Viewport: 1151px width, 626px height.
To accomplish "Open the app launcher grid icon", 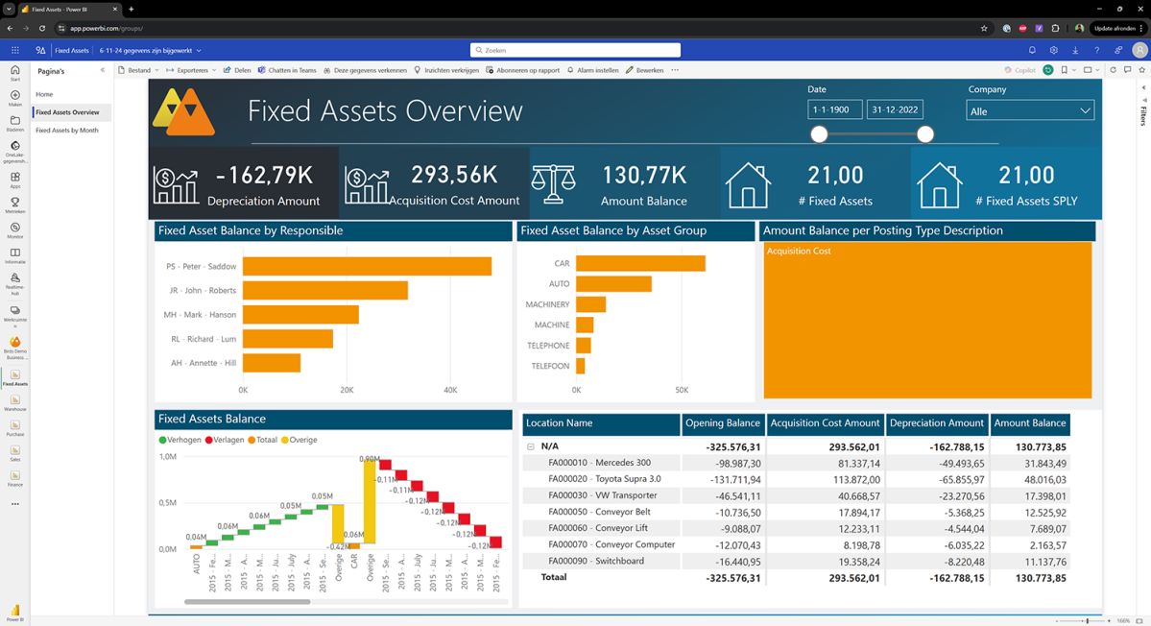I will 15,50.
